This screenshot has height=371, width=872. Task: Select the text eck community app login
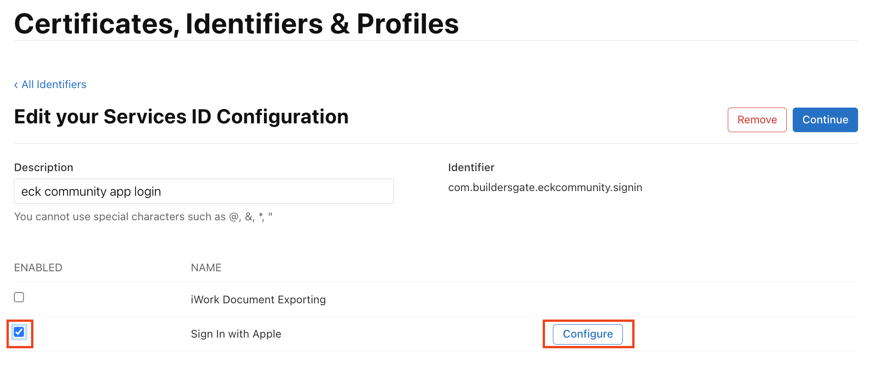click(x=90, y=191)
